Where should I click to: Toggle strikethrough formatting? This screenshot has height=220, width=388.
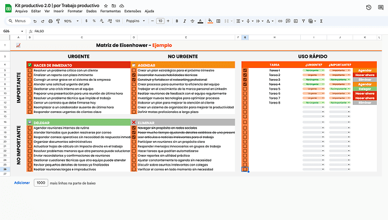[x=193, y=21]
